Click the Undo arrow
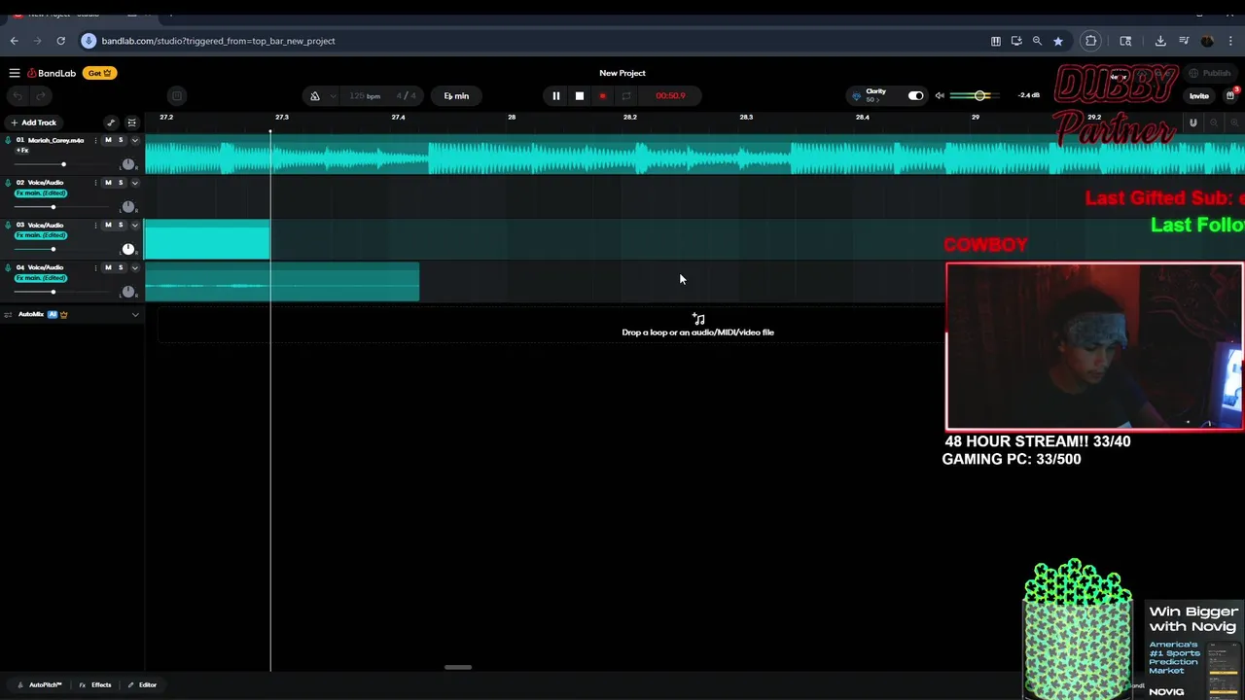 tap(18, 95)
